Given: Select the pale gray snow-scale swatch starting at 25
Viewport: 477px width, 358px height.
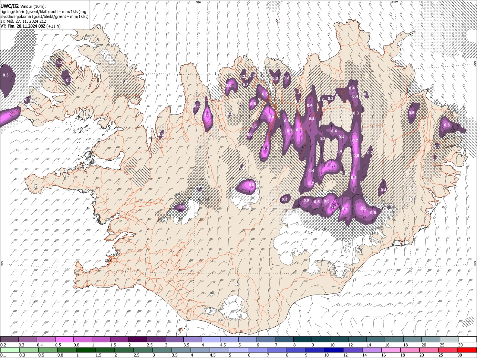Looking at the screenshot, I should 449,340.
